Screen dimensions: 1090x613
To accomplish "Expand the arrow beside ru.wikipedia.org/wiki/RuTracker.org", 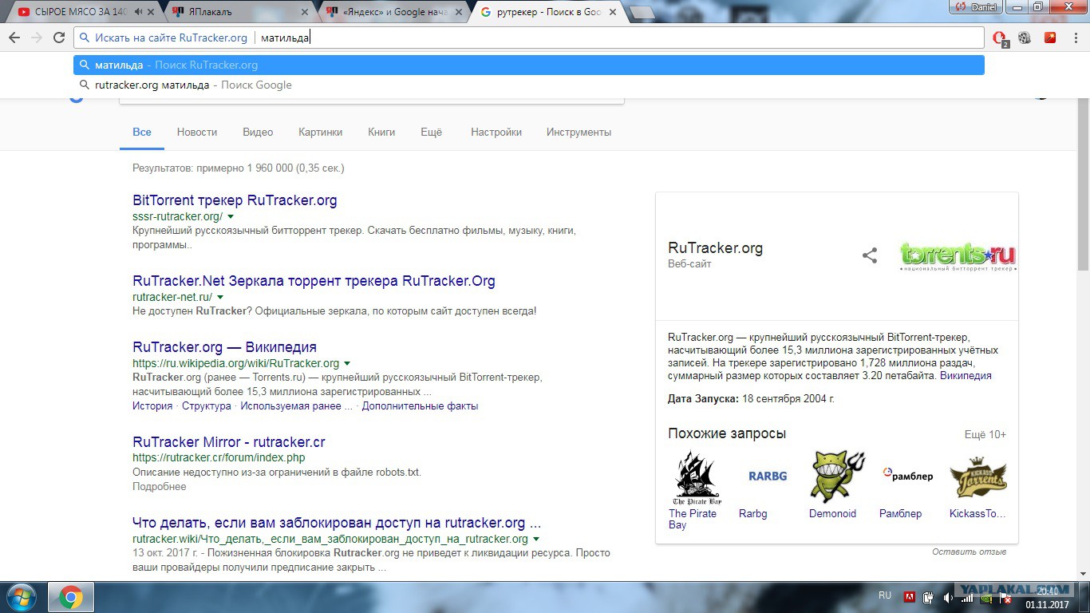I will point(347,363).
